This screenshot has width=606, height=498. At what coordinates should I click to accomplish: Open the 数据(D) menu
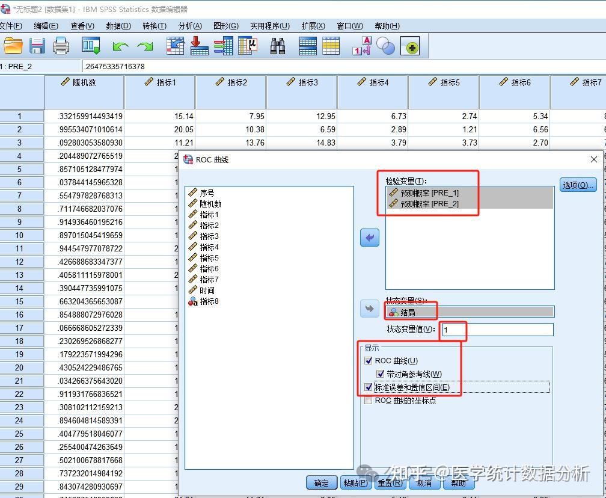point(118,26)
